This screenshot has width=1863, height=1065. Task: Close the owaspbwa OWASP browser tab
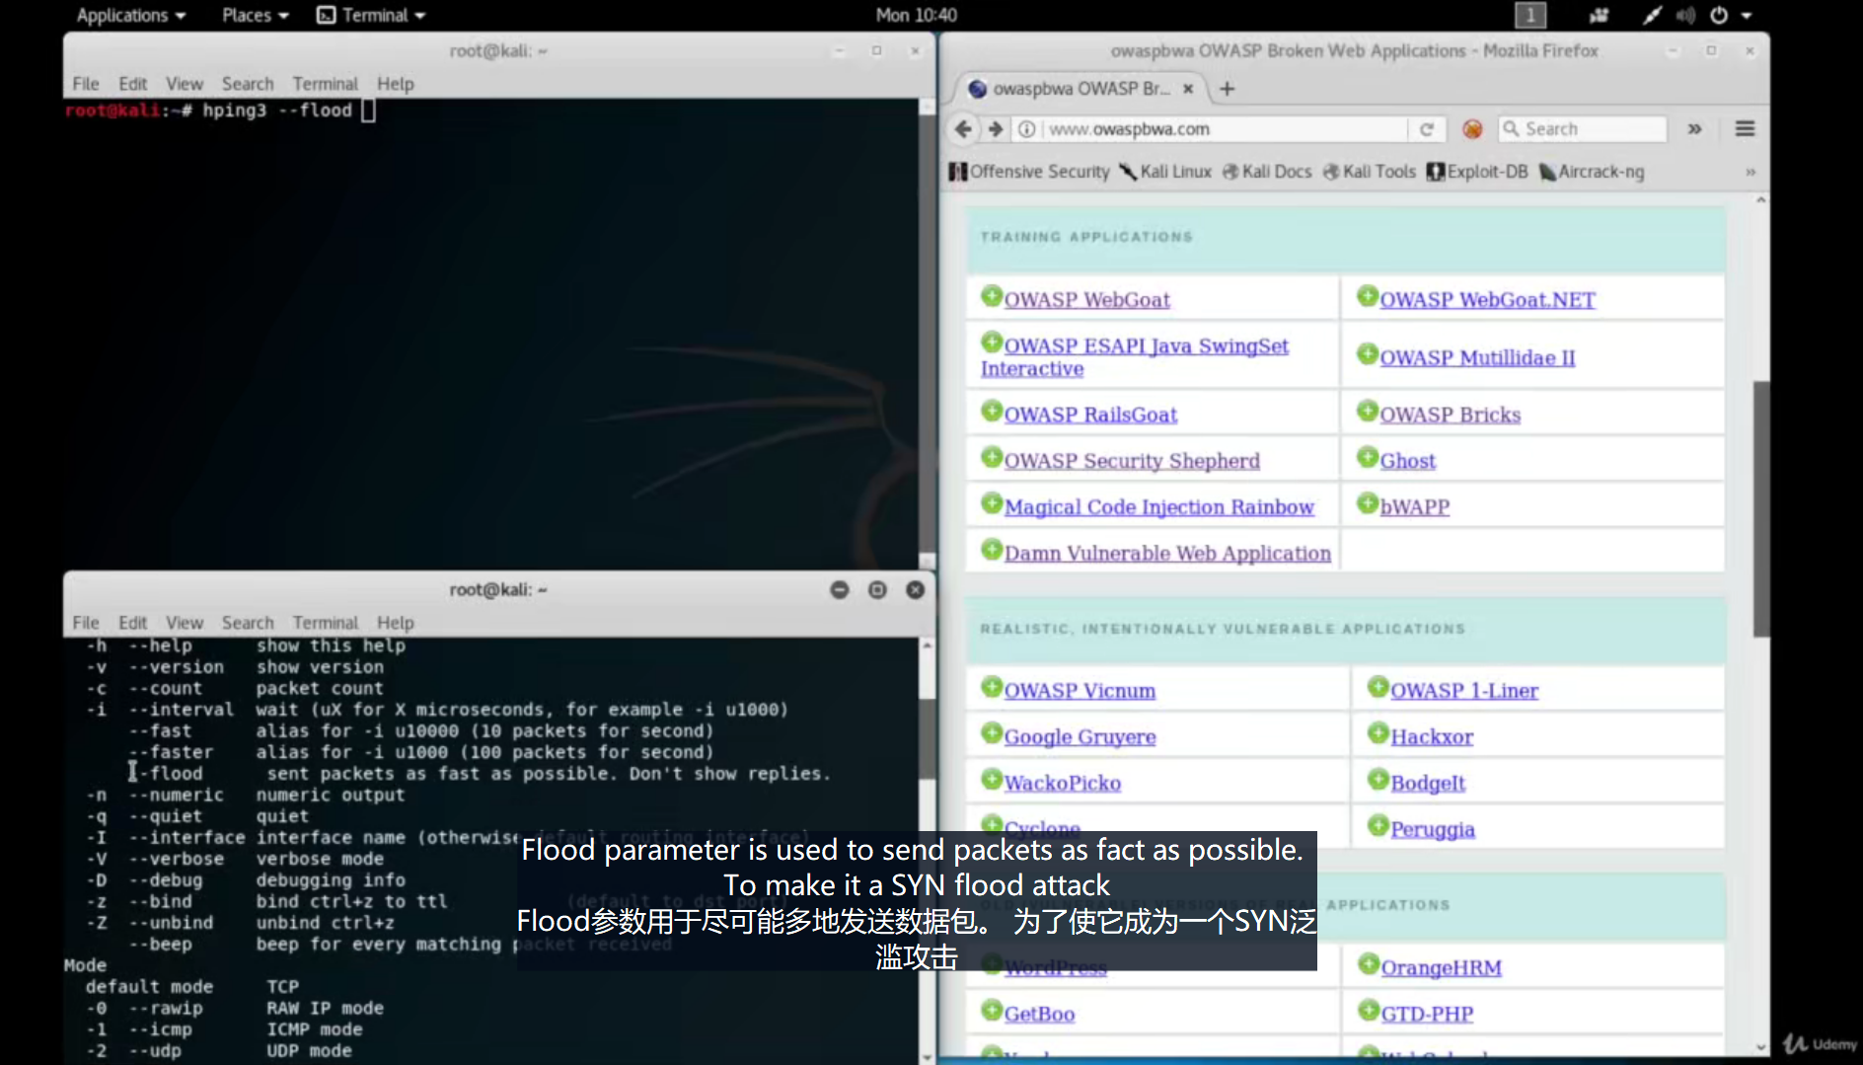click(x=1188, y=89)
